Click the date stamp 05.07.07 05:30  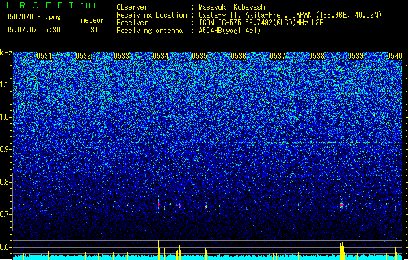33,30
